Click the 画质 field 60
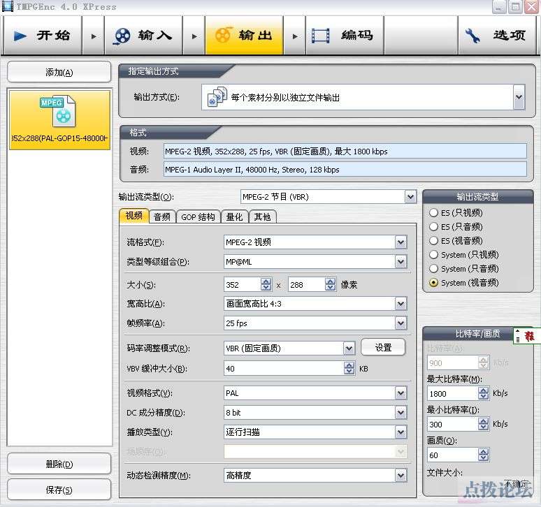The image size is (541, 507). tap(453, 455)
